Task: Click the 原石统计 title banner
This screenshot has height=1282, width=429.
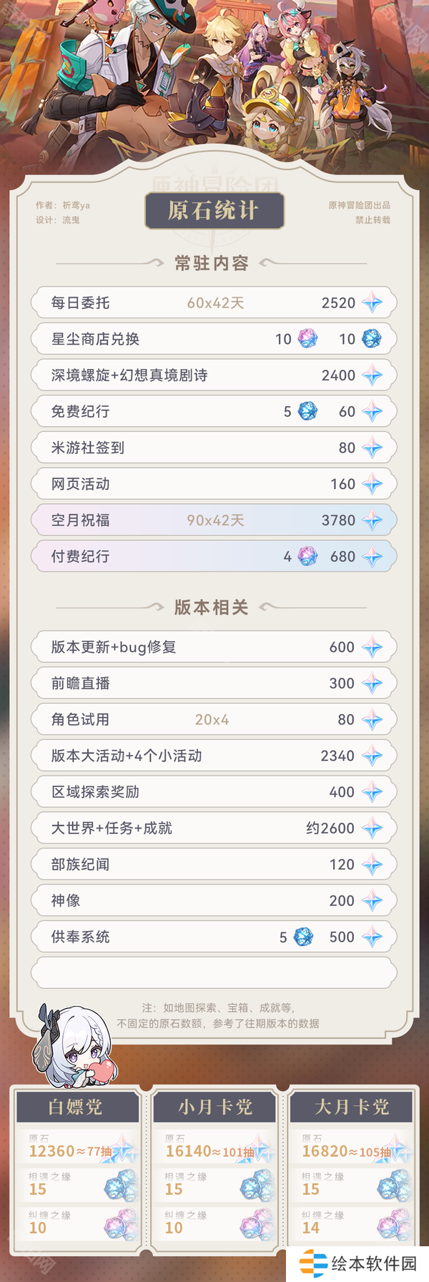Action: 214,211
